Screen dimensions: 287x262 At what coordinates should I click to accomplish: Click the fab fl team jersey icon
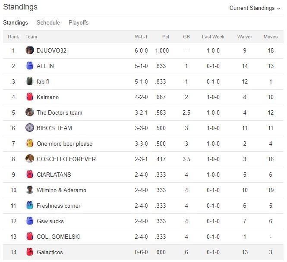click(x=30, y=81)
